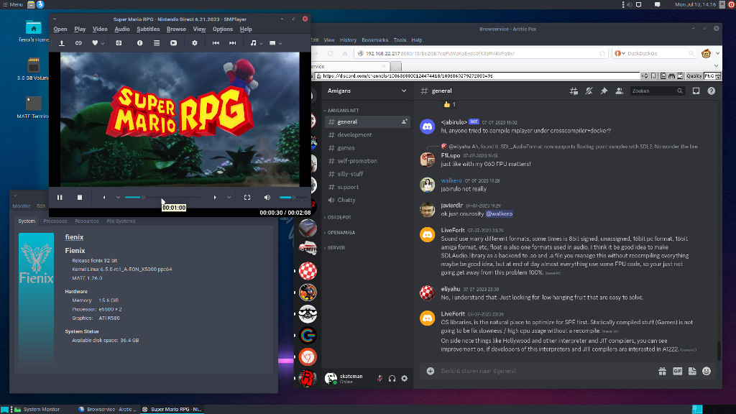
Task: Show pinned messages in Discord
Action: (604, 91)
